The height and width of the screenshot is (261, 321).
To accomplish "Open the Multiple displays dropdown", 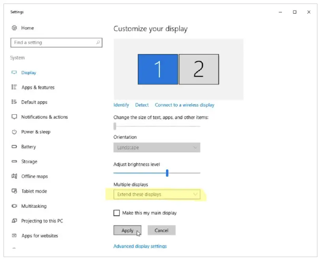I will point(157,194).
